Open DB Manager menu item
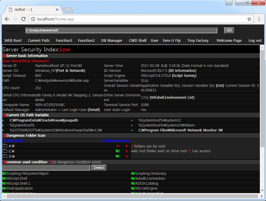 pos(112,41)
